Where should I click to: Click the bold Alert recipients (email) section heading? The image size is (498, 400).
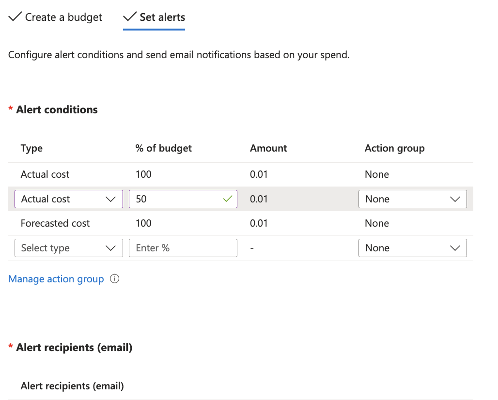click(x=74, y=347)
